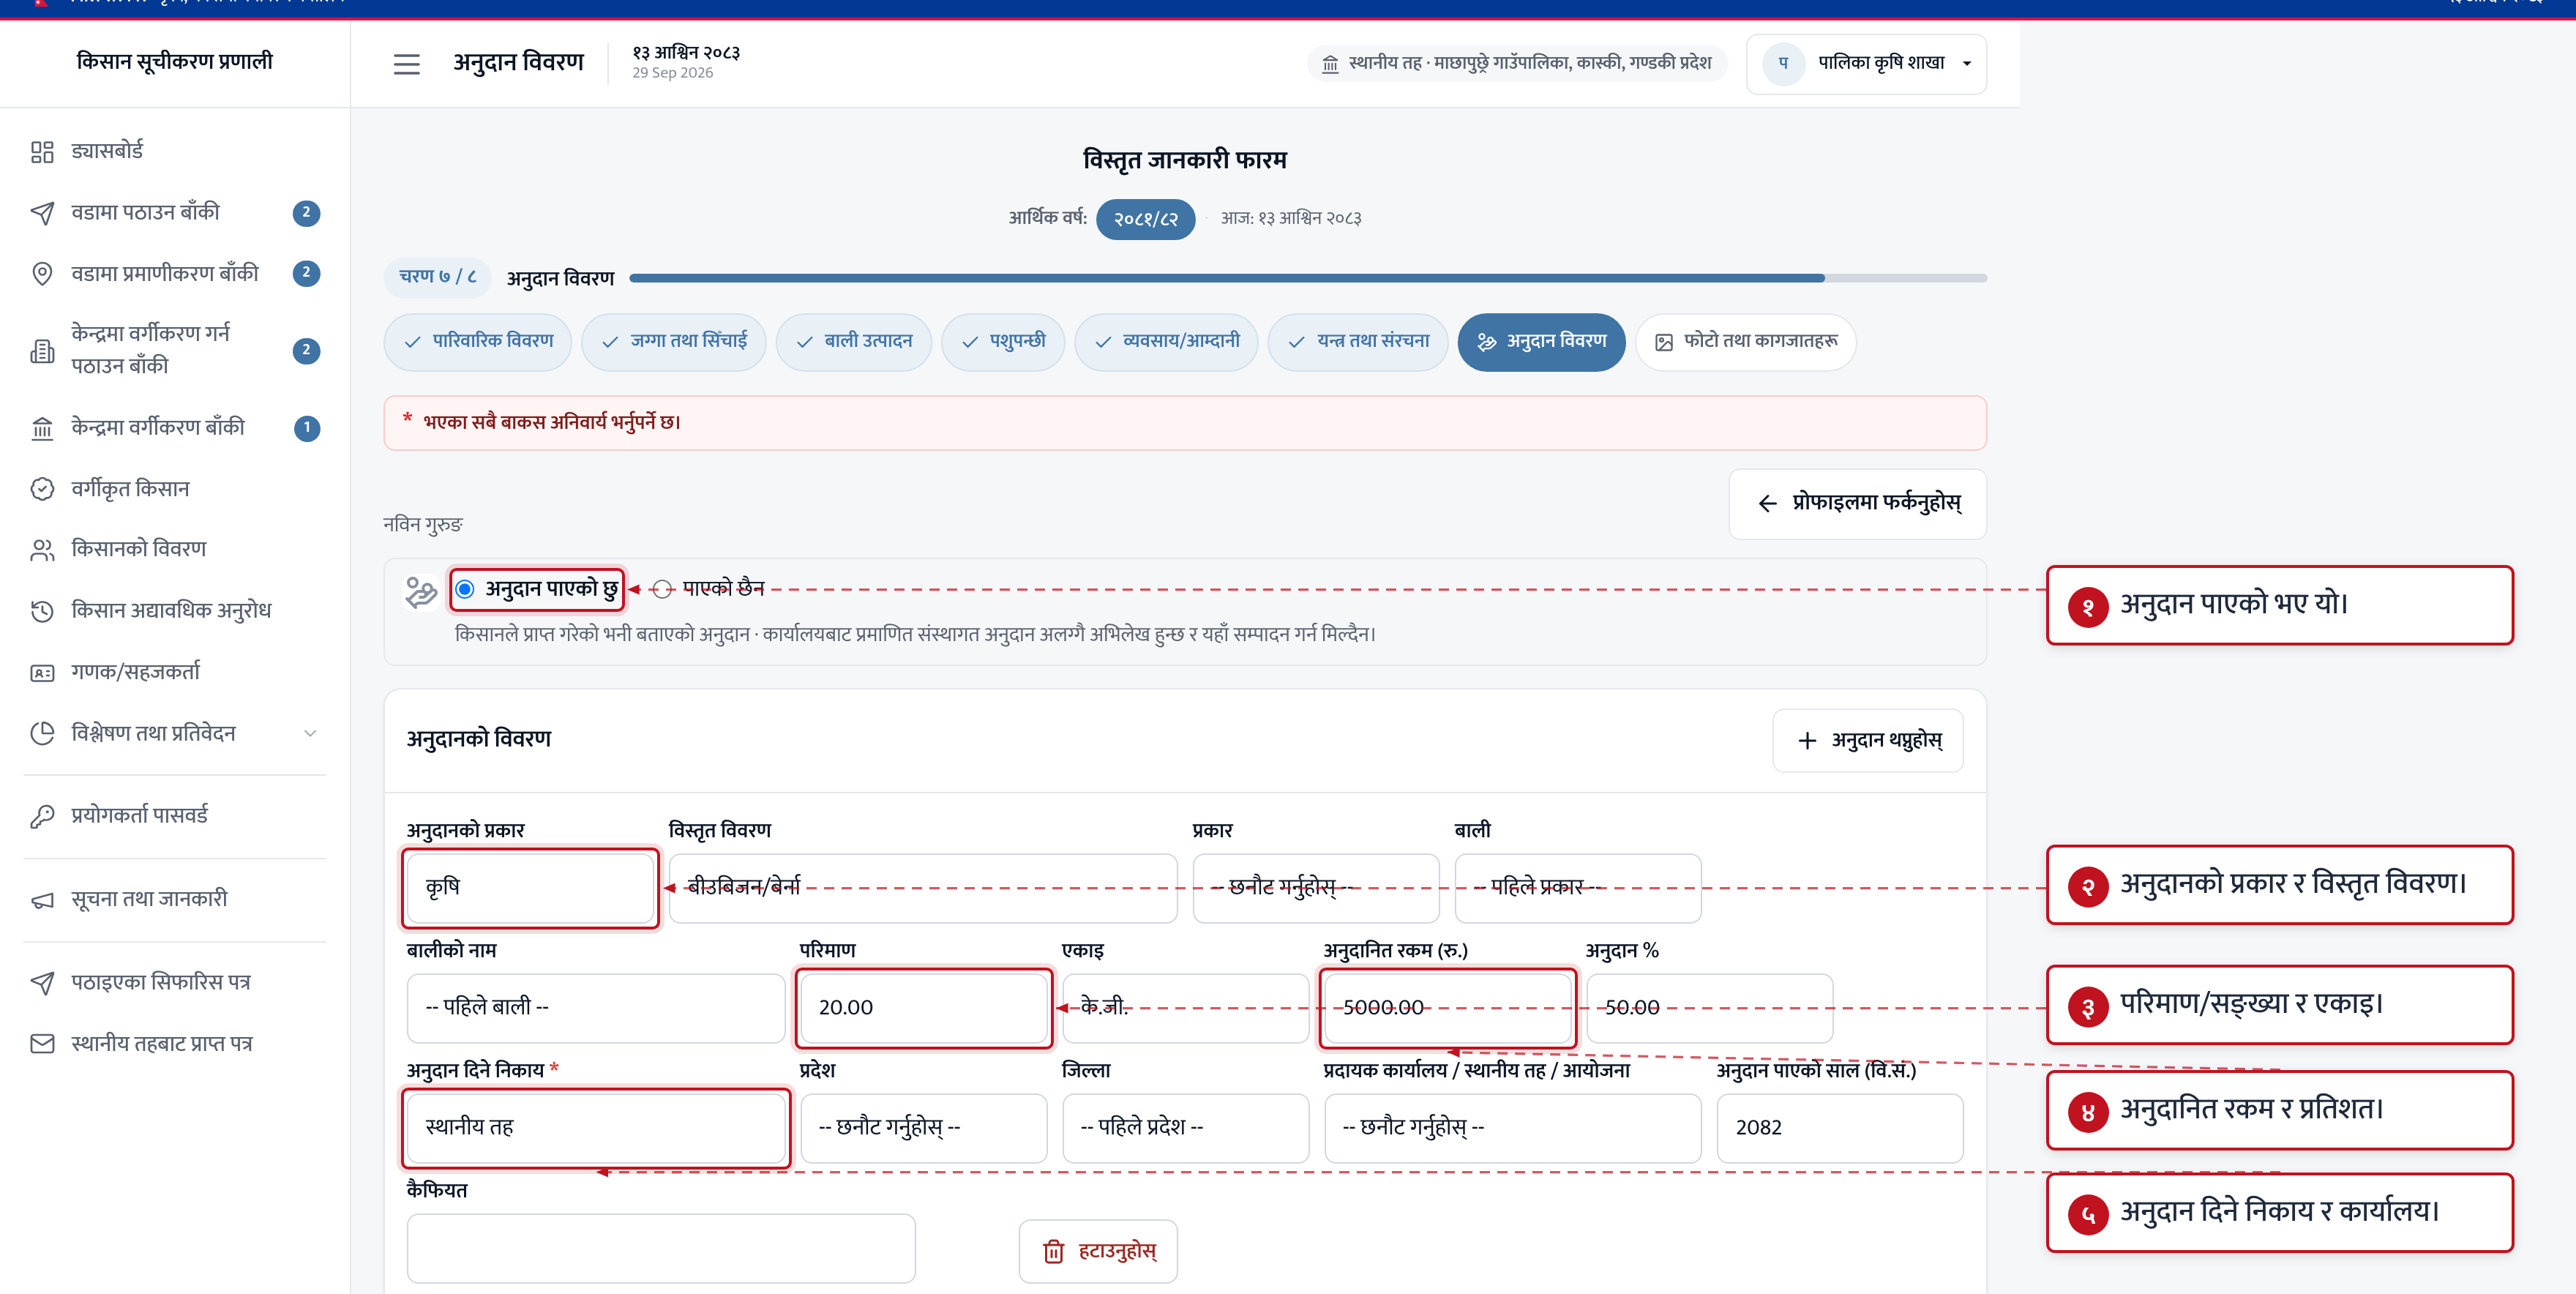2576x1294 pixels.
Task: Go to the पारिवारिक विवरण step tab
Action: 477,342
